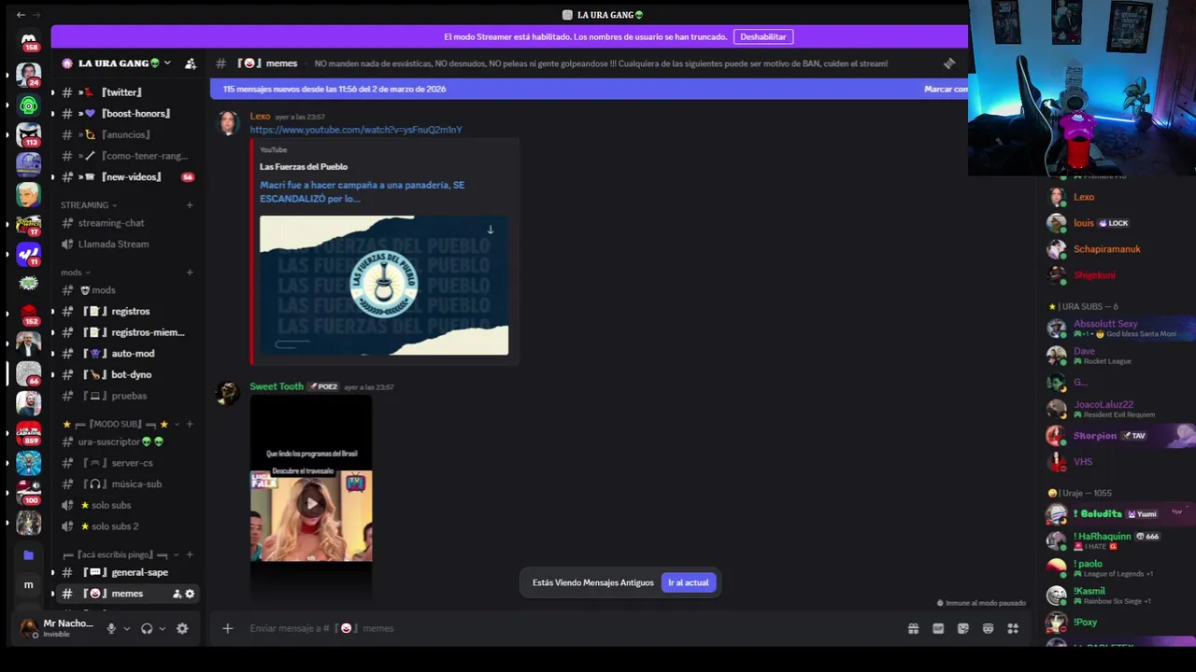
Task: Open user settings gear icon
Action: click(x=182, y=628)
